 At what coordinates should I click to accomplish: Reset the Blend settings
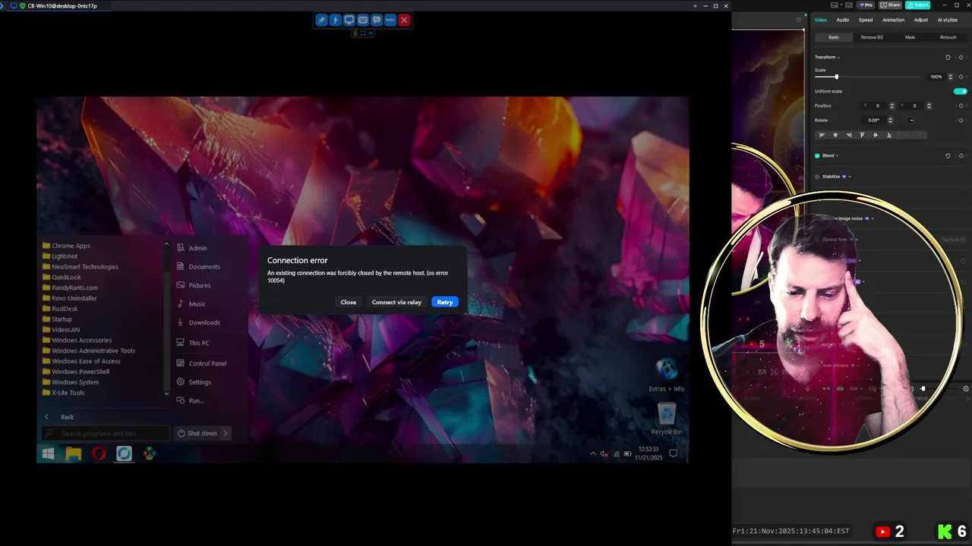pyautogui.click(x=948, y=155)
